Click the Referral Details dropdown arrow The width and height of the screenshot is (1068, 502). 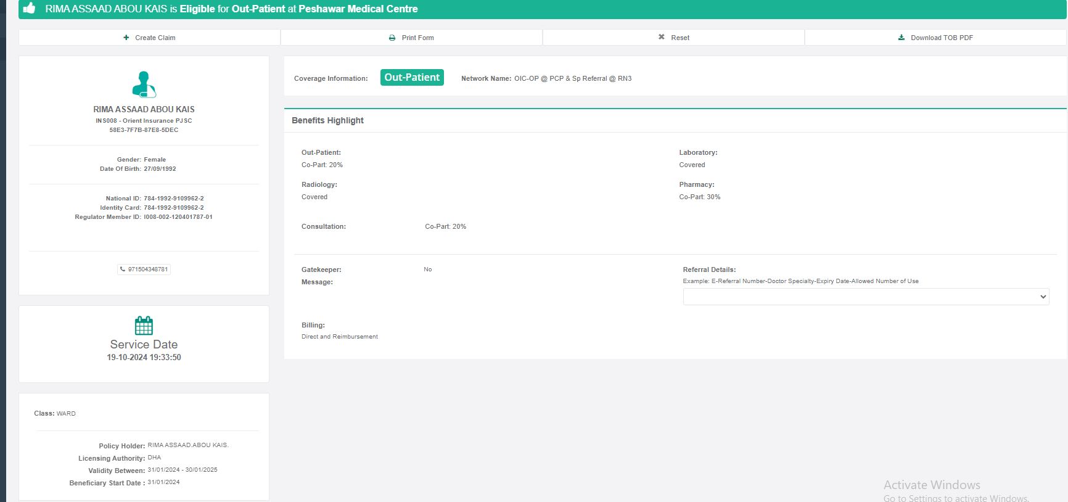(1043, 297)
